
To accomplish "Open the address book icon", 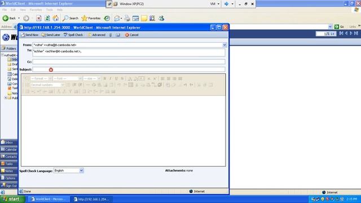I will 118,35.
